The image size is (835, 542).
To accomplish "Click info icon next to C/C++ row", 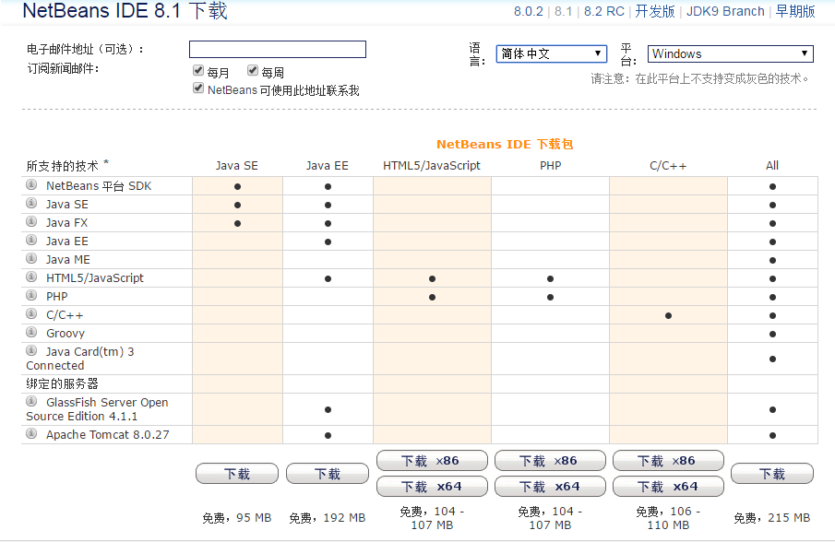I will pos(31,313).
